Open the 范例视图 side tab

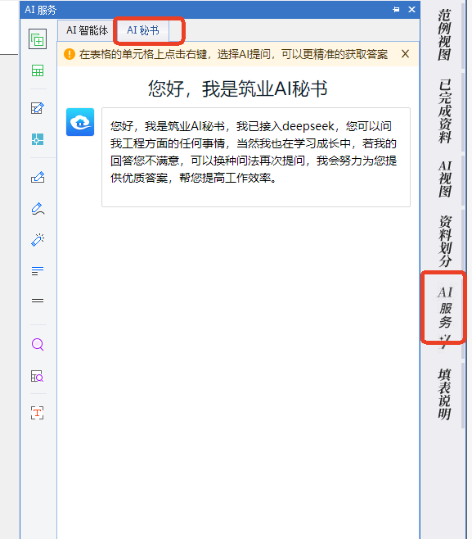coord(444,35)
